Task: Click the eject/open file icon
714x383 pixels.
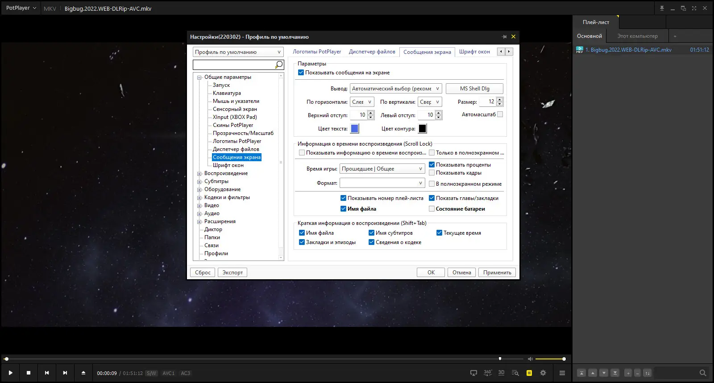Action: [x=83, y=373]
